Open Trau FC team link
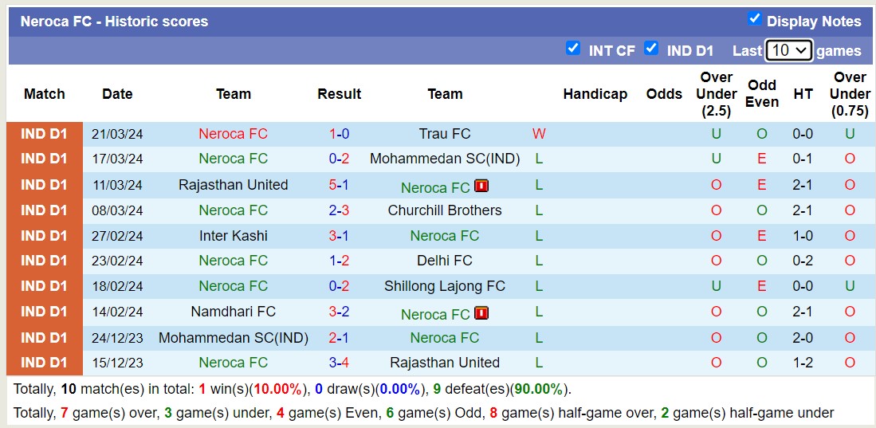This screenshot has width=876, height=428. pos(445,134)
